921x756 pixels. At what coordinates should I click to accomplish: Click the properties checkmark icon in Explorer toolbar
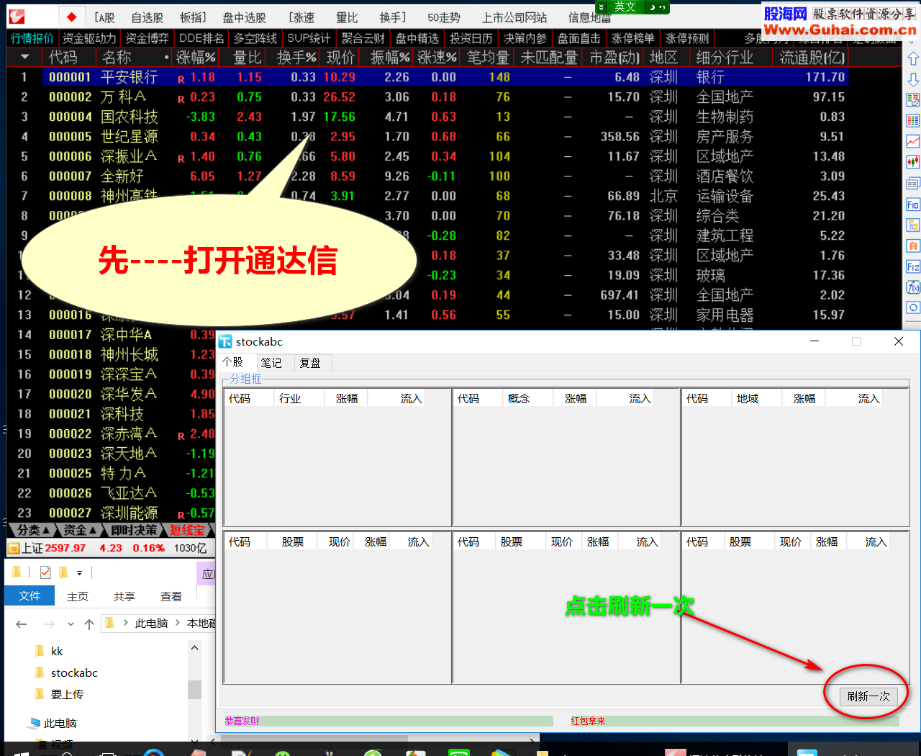pos(45,572)
